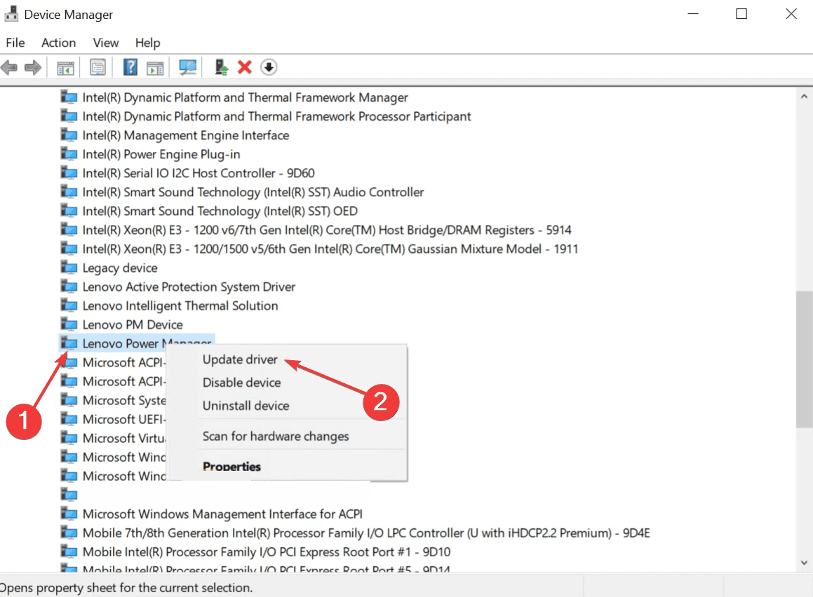Select Microsoft UEFI device entry

[124, 420]
